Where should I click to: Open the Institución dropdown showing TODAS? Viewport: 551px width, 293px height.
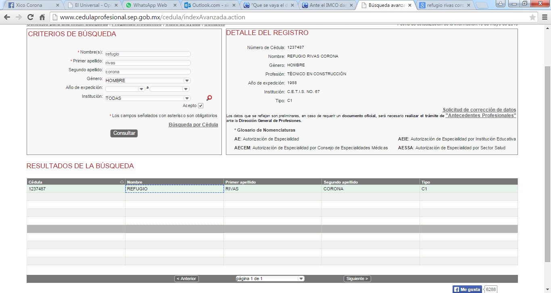pyautogui.click(x=187, y=98)
